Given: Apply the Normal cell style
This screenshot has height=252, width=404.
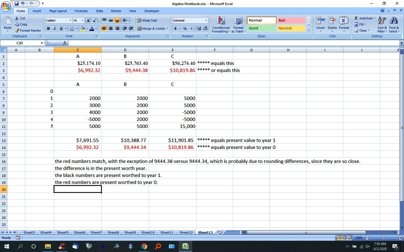Looking at the screenshot, I should point(262,20).
